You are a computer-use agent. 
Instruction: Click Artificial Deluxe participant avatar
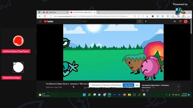point(18,41)
